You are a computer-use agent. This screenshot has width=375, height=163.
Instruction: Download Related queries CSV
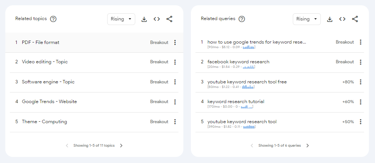pos(330,19)
